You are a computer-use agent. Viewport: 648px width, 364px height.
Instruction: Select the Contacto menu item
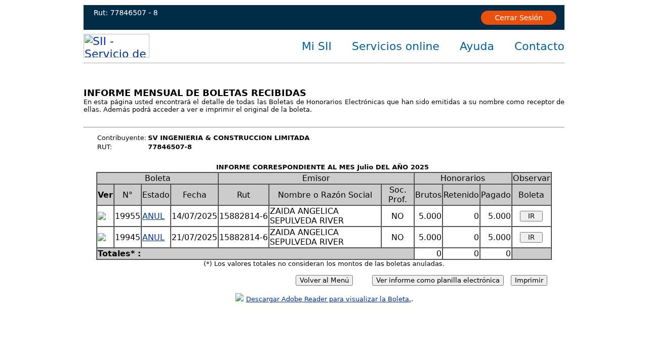(539, 47)
